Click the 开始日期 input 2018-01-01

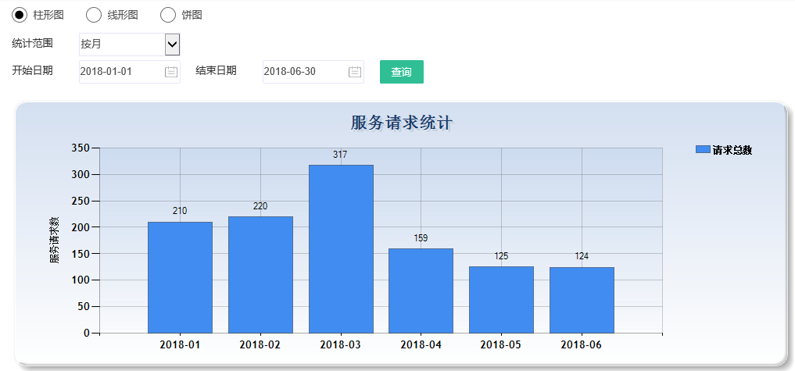tap(120, 72)
